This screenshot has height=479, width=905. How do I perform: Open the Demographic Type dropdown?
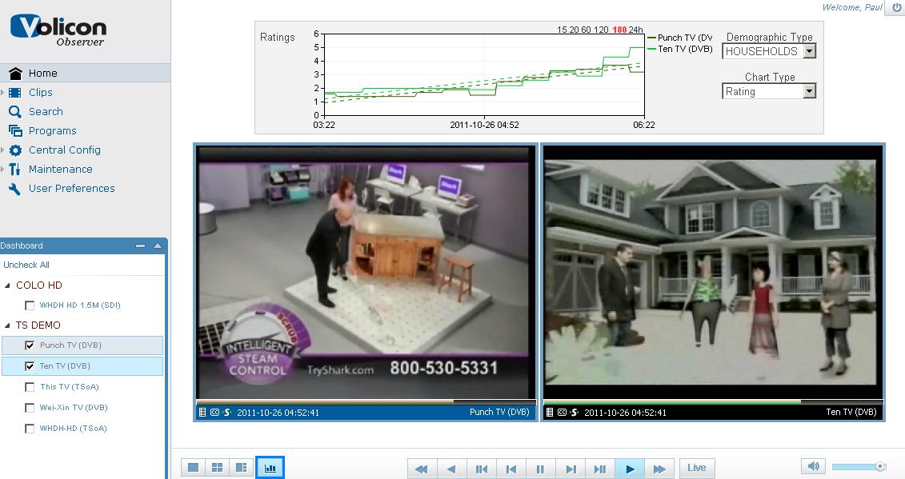pos(809,51)
